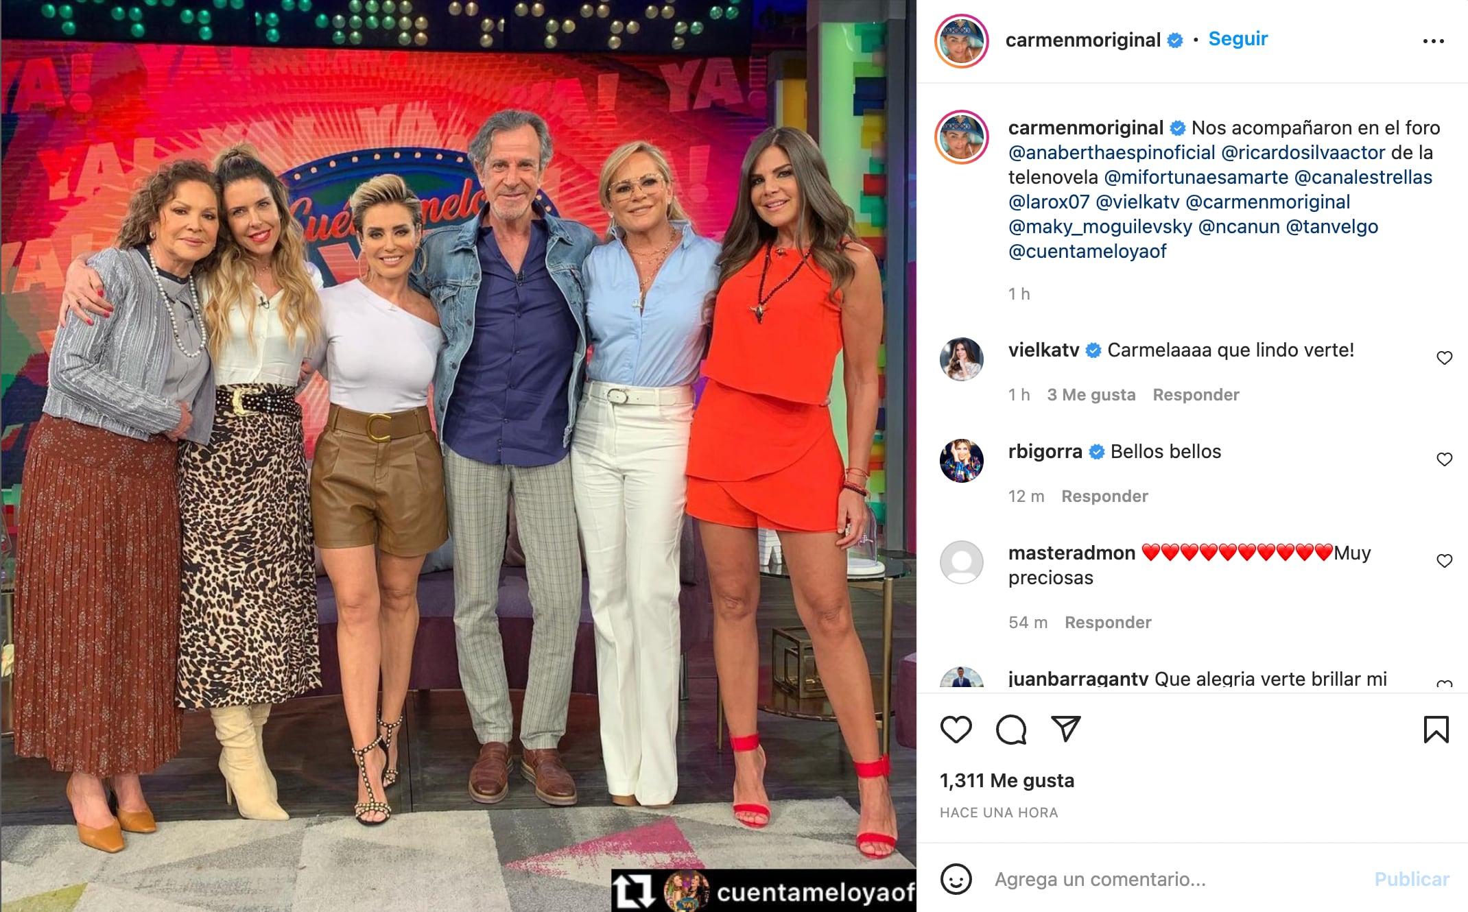The height and width of the screenshot is (912, 1468).
Task: Open the three-dot more options menu
Action: tap(1433, 41)
